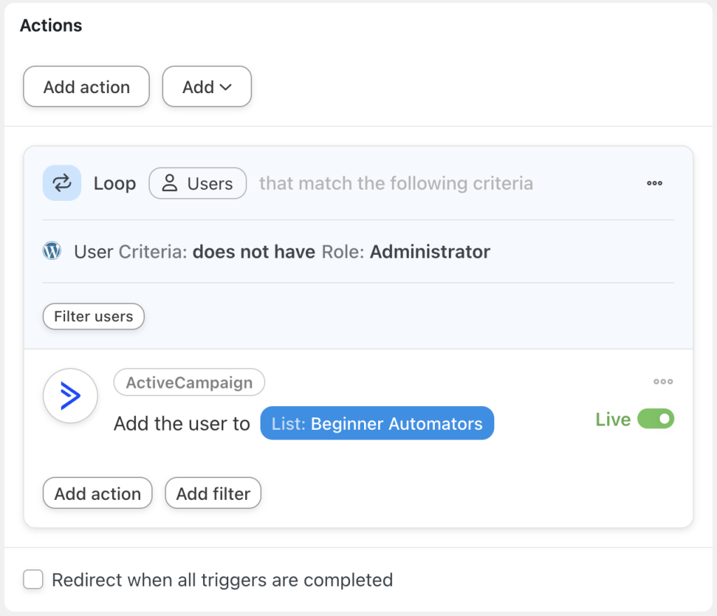Image resolution: width=717 pixels, height=616 pixels.
Task: Check Redirect when all triggers are completed
Action: (33, 580)
